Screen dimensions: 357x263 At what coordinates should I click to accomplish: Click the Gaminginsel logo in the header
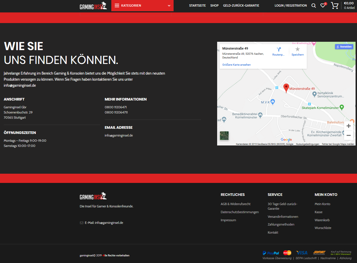tap(93, 6)
